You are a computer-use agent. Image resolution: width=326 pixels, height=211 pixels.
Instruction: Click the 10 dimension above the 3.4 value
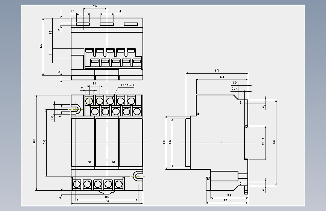[x=235, y=83]
